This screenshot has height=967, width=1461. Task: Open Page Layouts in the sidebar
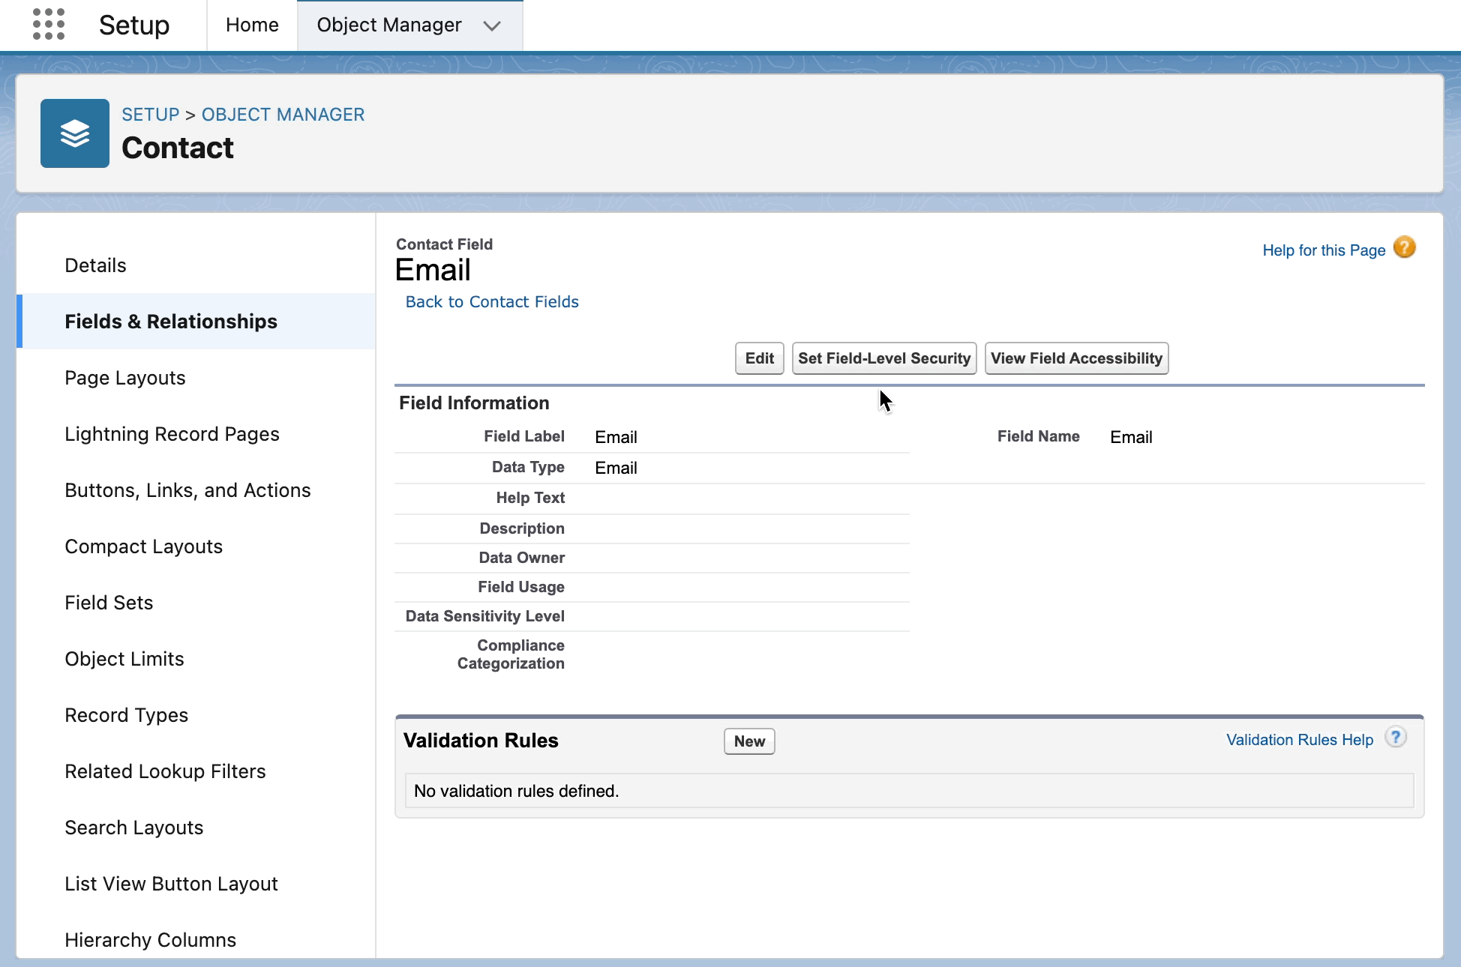(x=125, y=378)
